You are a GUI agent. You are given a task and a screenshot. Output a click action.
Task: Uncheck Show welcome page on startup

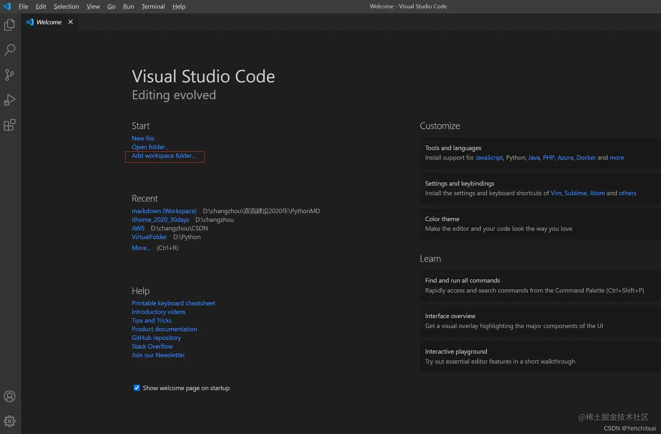(137, 388)
